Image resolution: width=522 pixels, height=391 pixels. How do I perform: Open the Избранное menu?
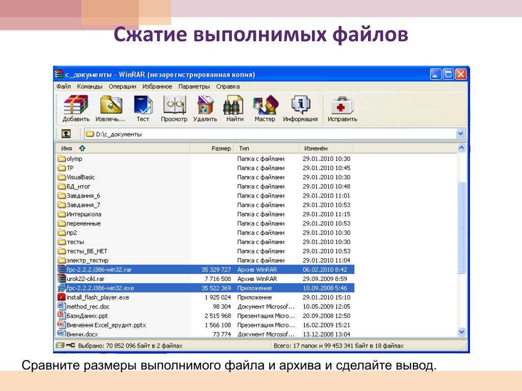coord(157,87)
